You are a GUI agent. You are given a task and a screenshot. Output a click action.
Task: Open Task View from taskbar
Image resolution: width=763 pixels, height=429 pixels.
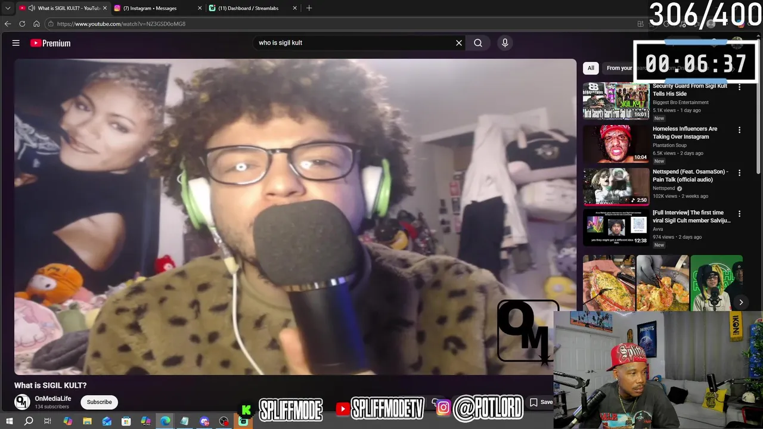click(48, 421)
